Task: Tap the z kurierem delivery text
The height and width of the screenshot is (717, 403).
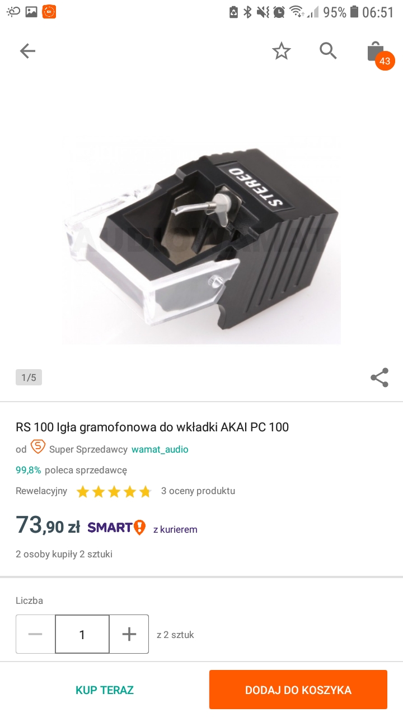Action: click(175, 529)
